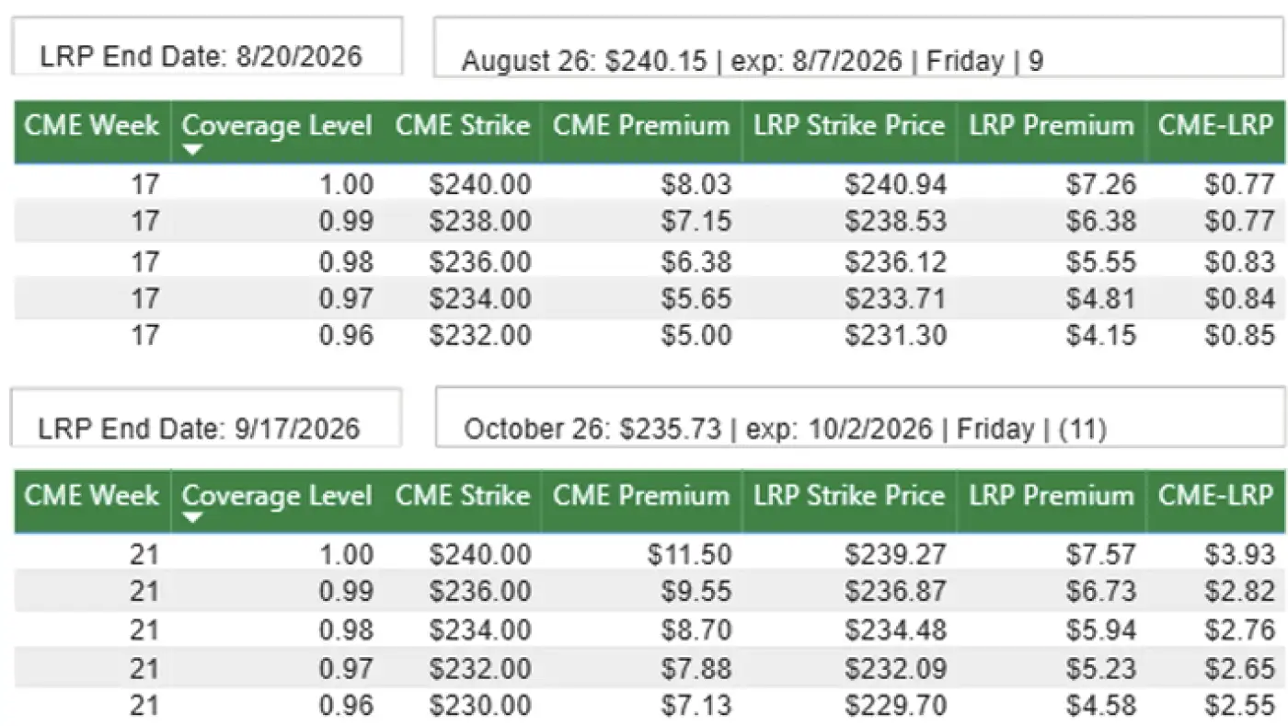Select the LRP End Date 9/17/2026 box
This screenshot has width=1288, height=726.
pyautogui.click(x=206, y=417)
